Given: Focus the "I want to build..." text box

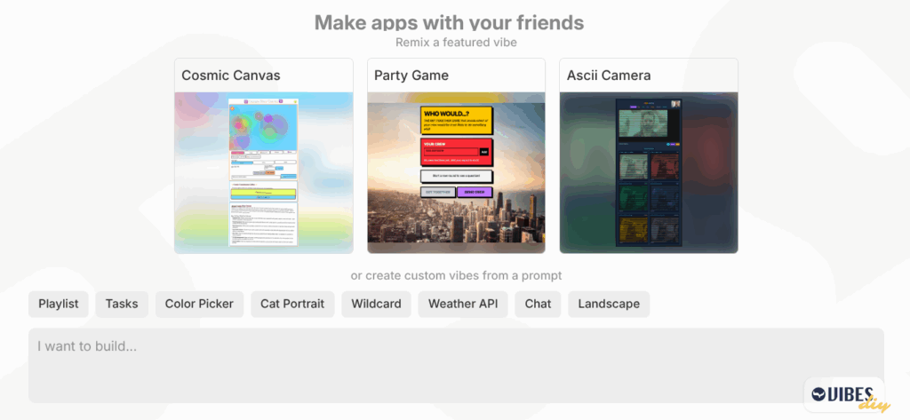Looking at the screenshot, I should (x=456, y=366).
